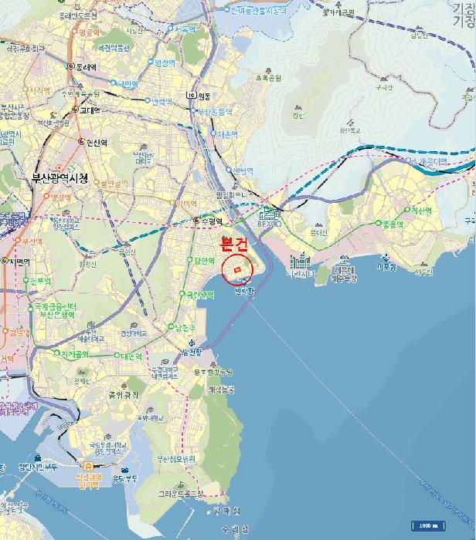Screen dimensions: 476x540
Task: Select the 부산광역시청 label
Action: pyautogui.click(x=59, y=178)
